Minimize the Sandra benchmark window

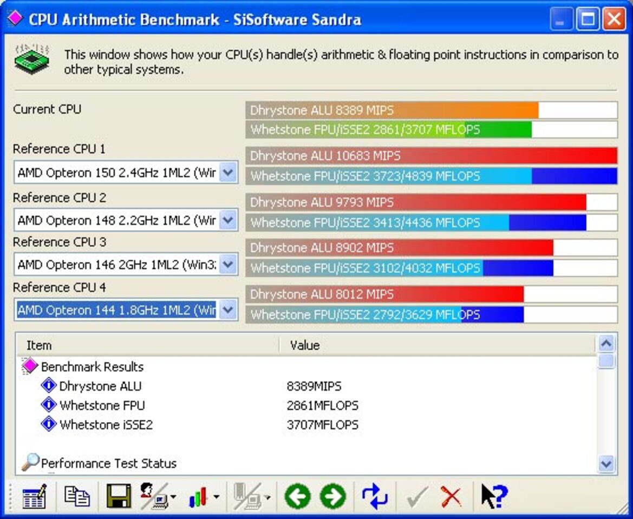click(x=561, y=18)
